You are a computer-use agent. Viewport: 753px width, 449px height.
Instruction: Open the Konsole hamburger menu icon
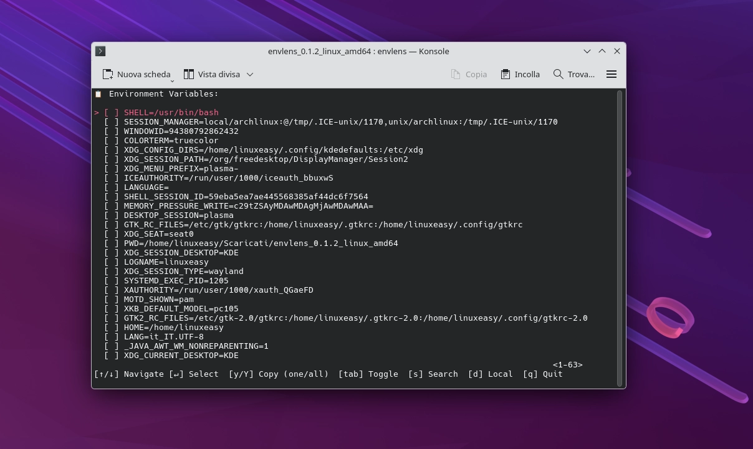(612, 74)
